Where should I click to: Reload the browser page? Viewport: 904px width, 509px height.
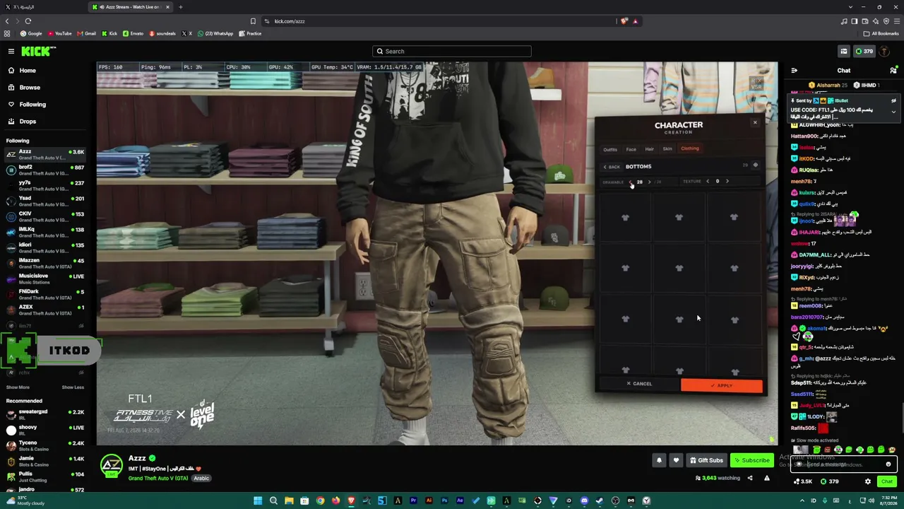point(28,21)
